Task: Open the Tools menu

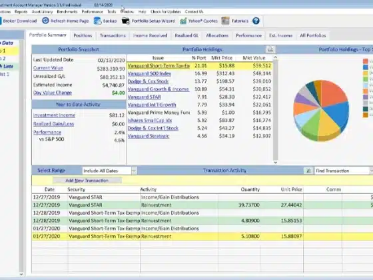Action: tap(112, 12)
